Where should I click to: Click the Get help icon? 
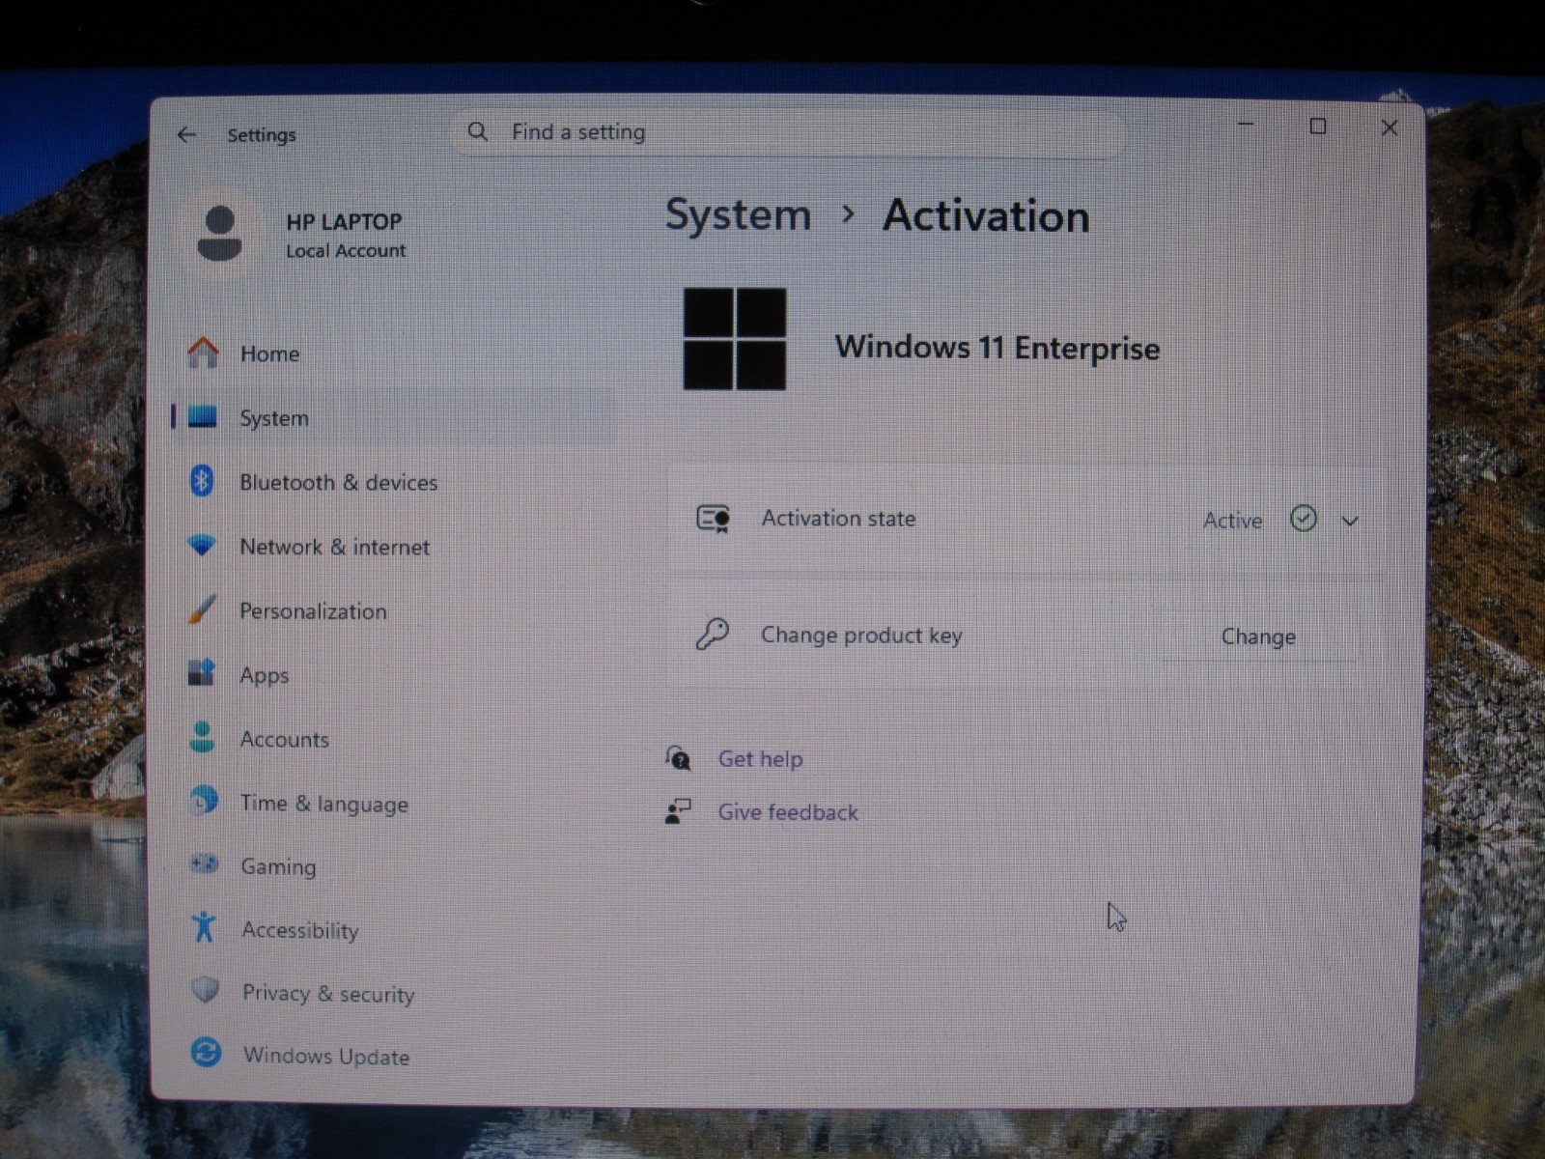(679, 758)
